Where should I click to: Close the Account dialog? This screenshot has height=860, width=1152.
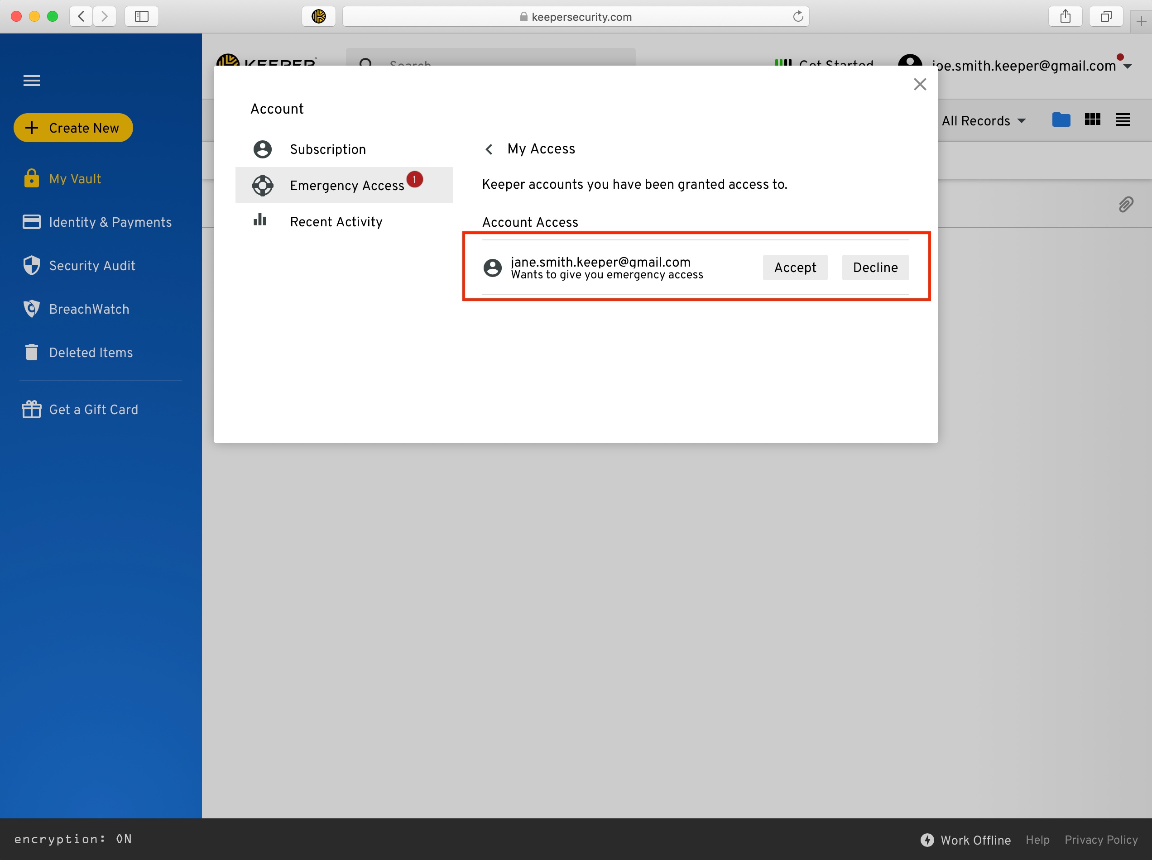(920, 84)
